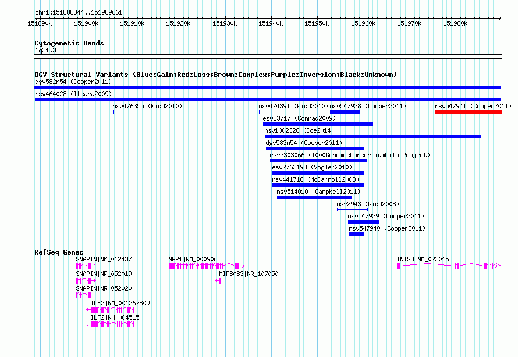The height and width of the screenshot is (357, 518).
Task: Click the nsv547940 (Cooper2011) label
Action: [x=387, y=228]
